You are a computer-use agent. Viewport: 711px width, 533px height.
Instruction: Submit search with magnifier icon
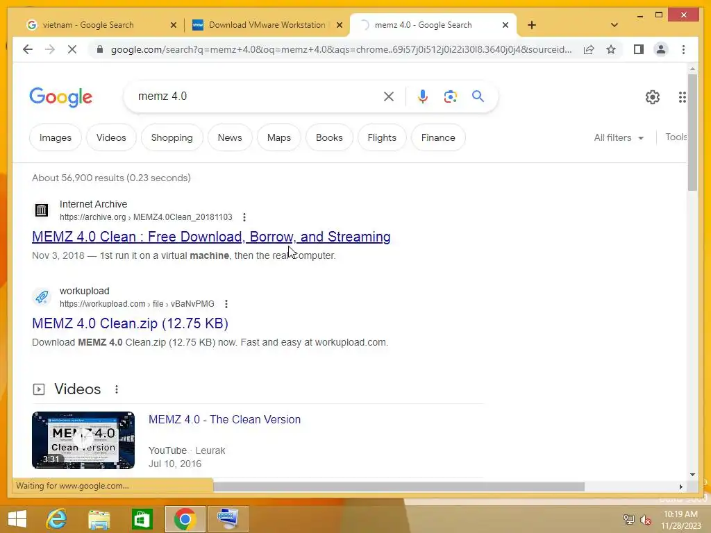pyautogui.click(x=478, y=96)
